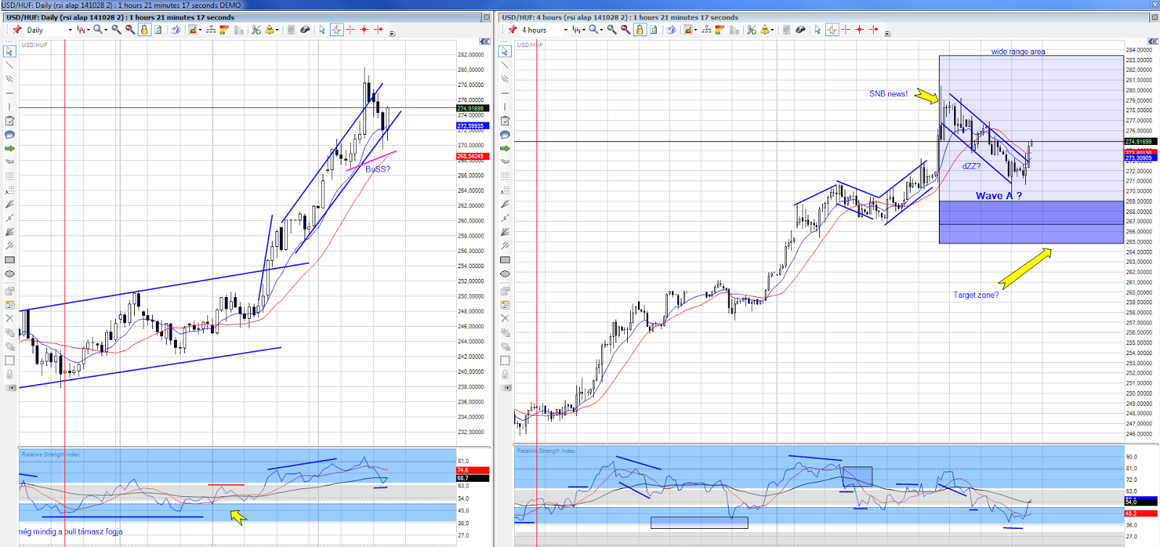This screenshot has width=1160, height=547.
Task: Click the pin icon in the 4 hours chart toolbar
Action: (x=513, y=30)
